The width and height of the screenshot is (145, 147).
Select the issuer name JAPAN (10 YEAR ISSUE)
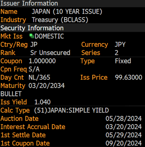67,12
